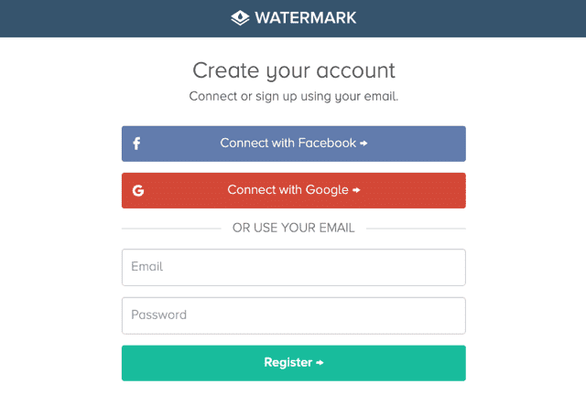Viewport: 586px width, 395px height.
Task: Click the "OR USE YOUR EMAIL" divider label
Action: tap(293, 228)
